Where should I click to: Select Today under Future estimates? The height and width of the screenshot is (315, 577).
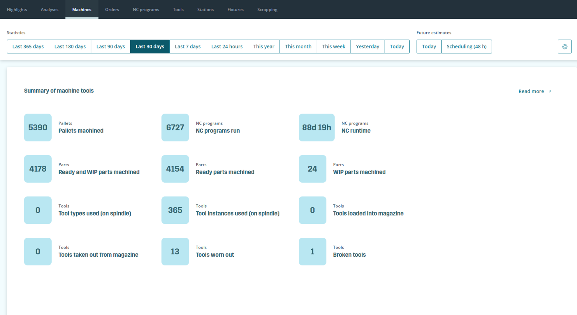(429, 47)
